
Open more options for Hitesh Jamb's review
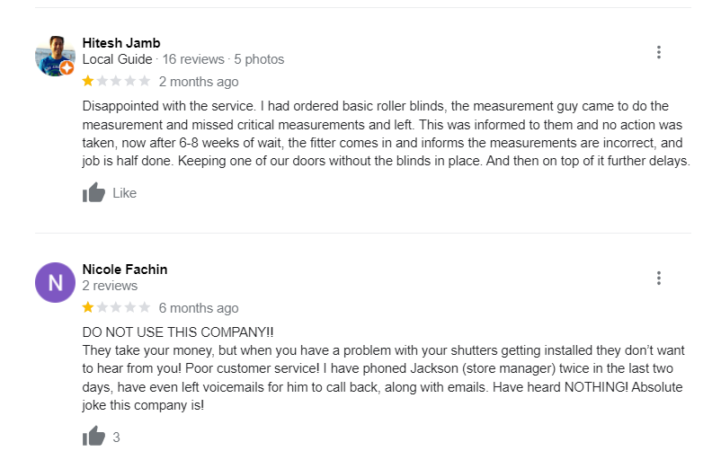(659, 52)
